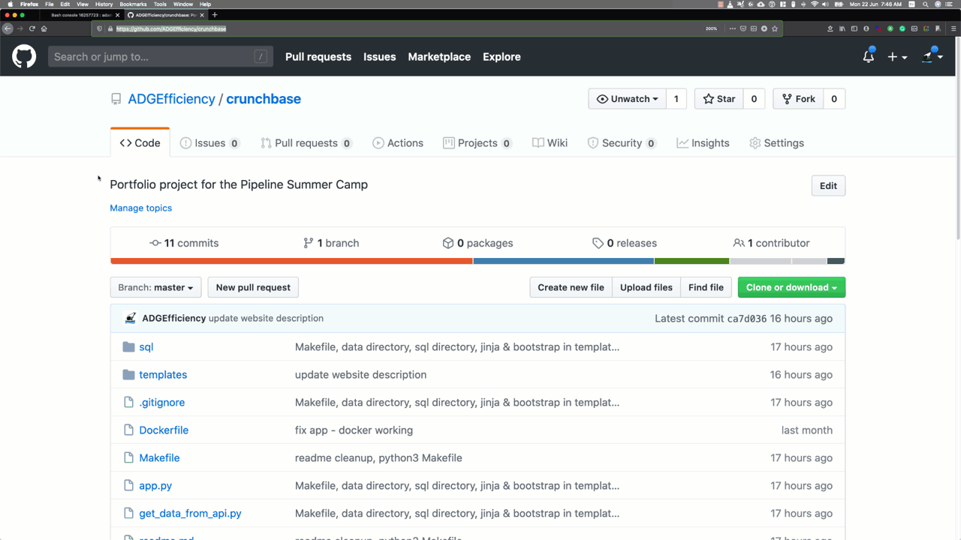The height and width of the screenshot is (540, 961).
Task: Click Create new file button
Action: 571,287
